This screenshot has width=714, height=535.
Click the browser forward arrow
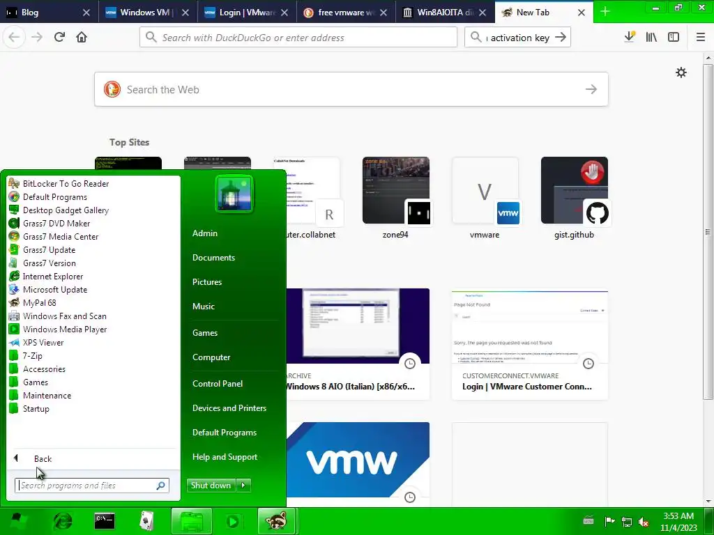[37, 37]
